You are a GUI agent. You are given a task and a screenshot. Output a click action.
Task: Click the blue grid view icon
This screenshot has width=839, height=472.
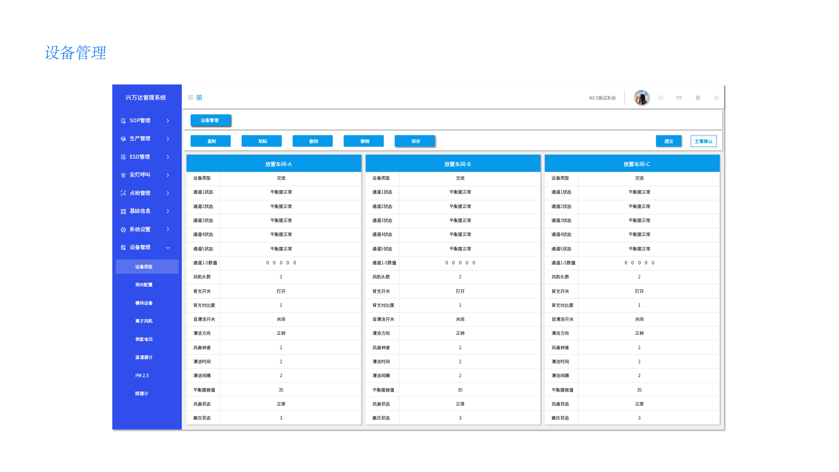click(199, 97)
